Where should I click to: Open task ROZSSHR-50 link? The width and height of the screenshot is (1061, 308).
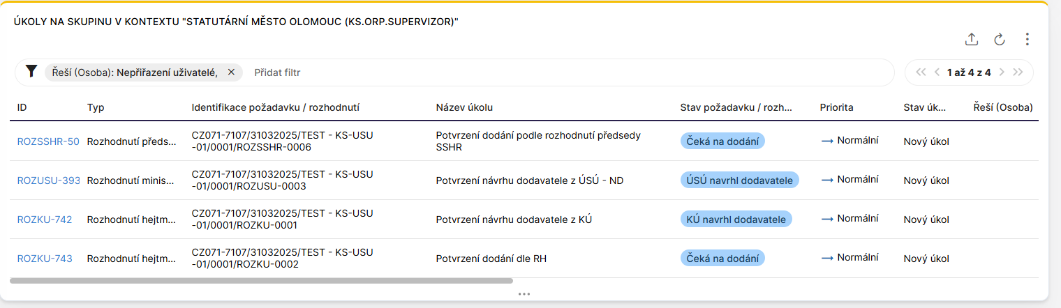tap(48, 141)
